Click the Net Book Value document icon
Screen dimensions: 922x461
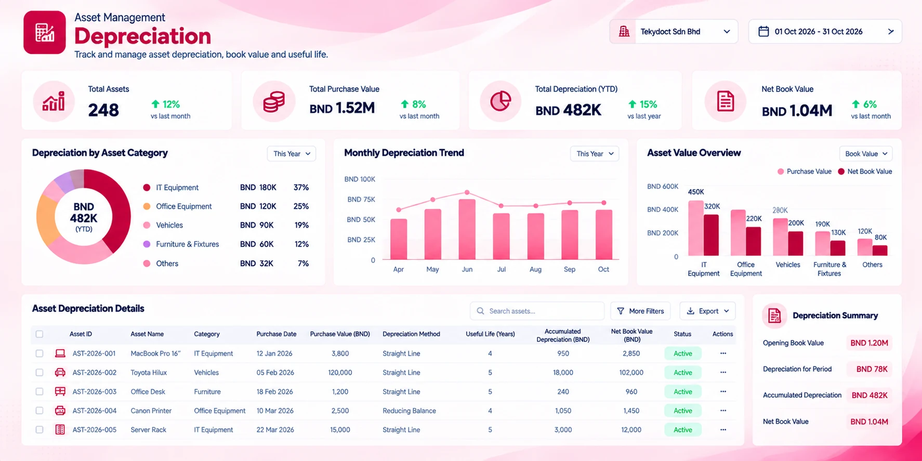pos(725,101)
